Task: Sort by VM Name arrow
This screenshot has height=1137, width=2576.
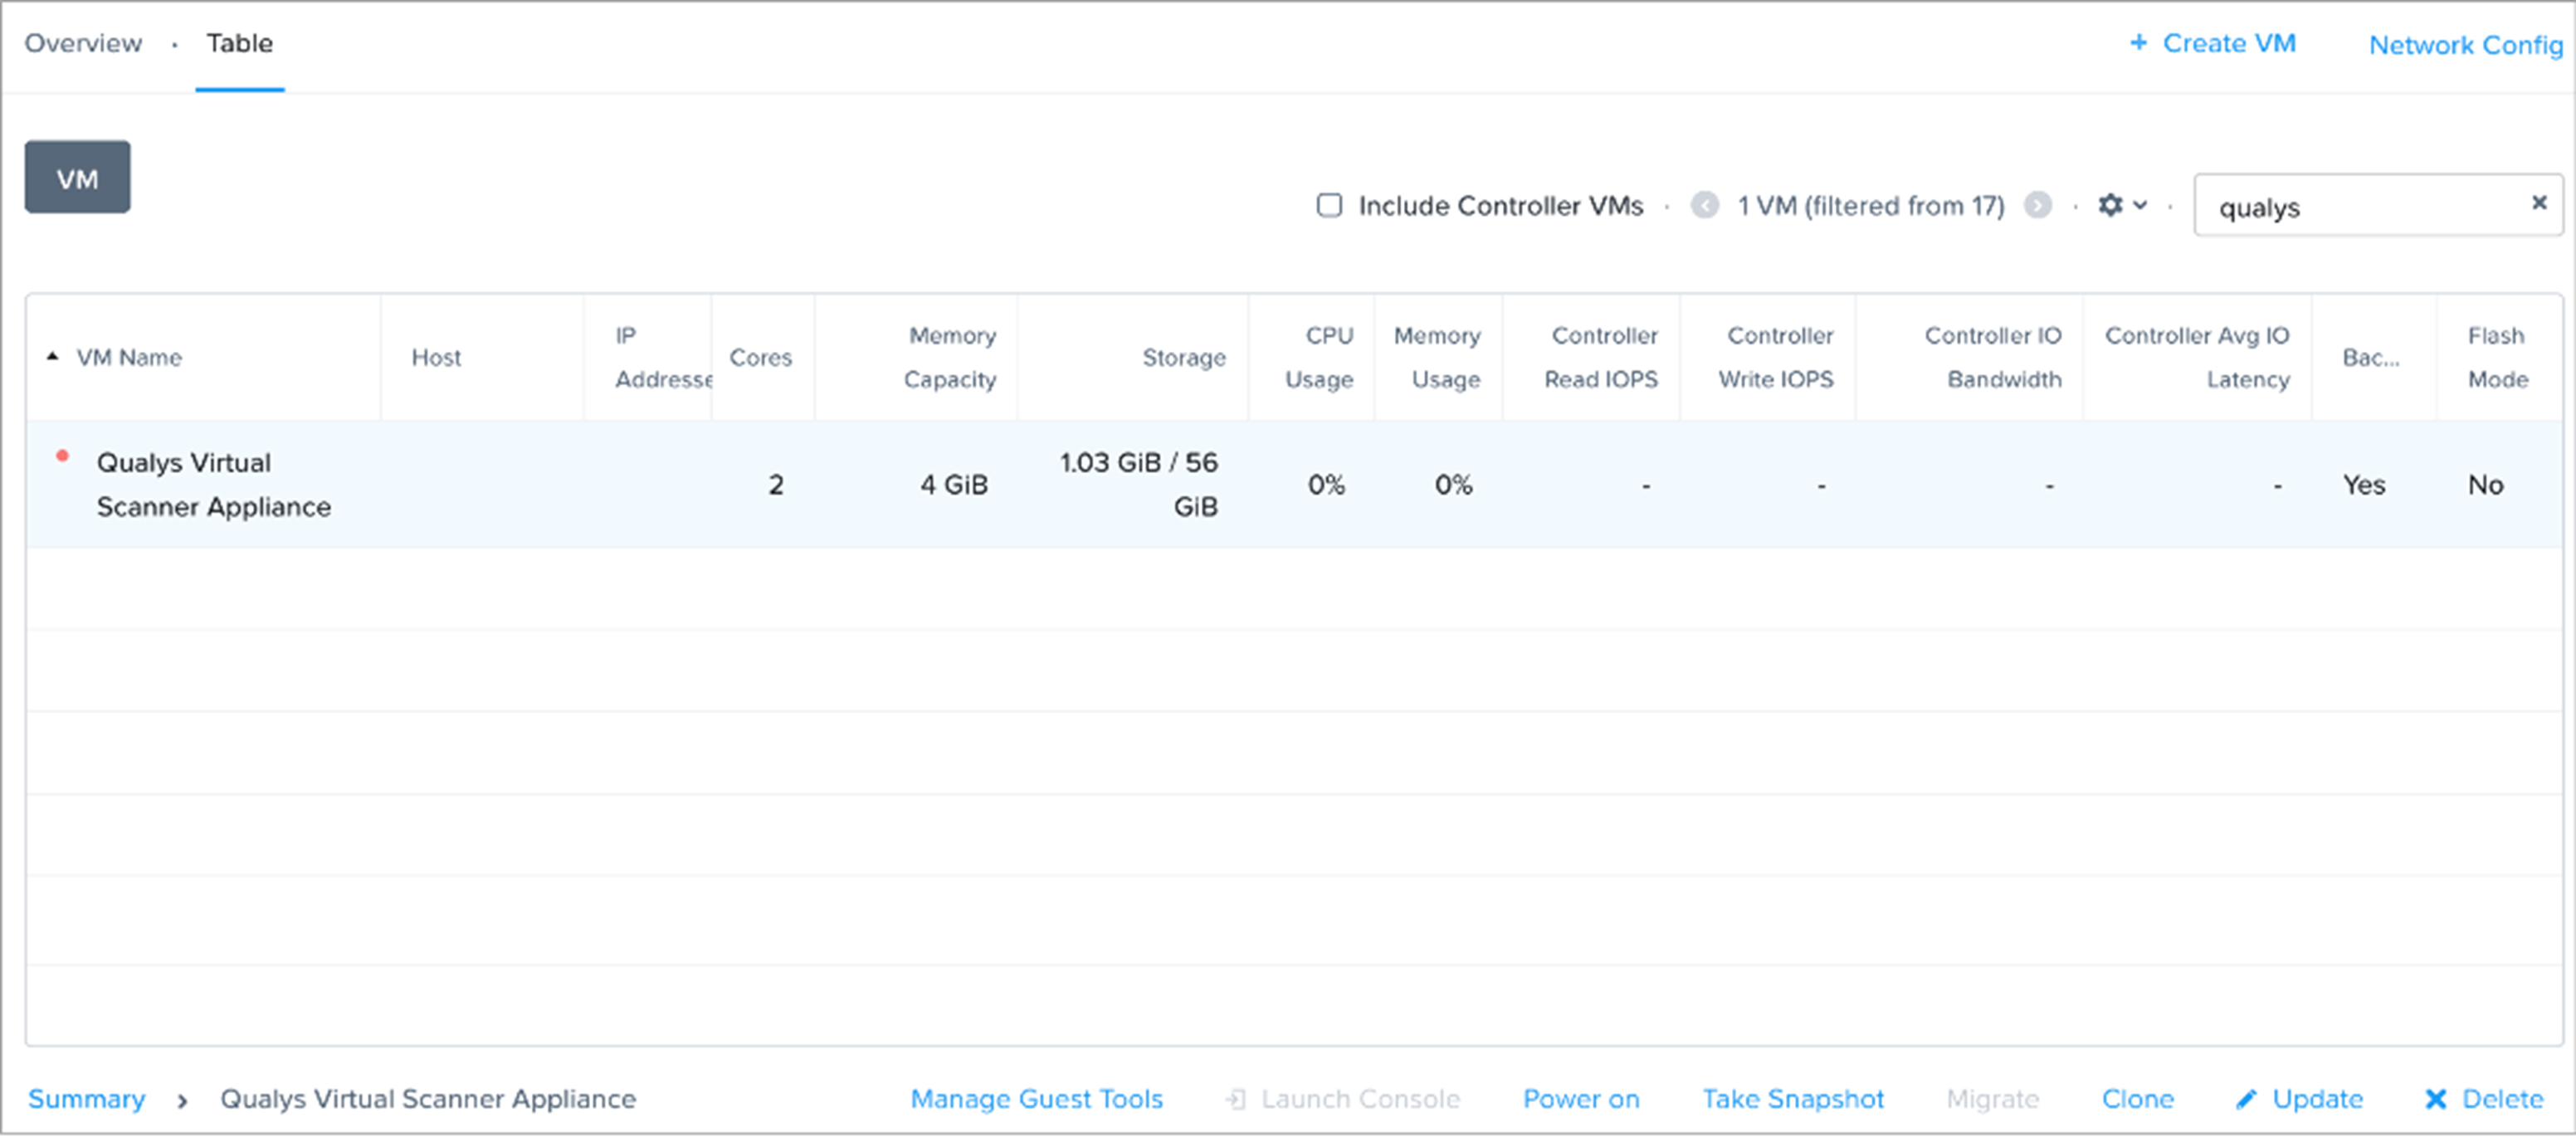Action: pyautogui.click(x=53, y=356)
